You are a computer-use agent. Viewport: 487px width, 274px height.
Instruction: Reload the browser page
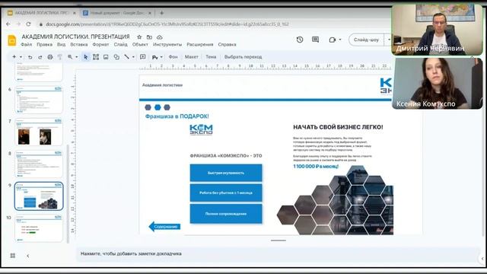(x=28, y=24)
